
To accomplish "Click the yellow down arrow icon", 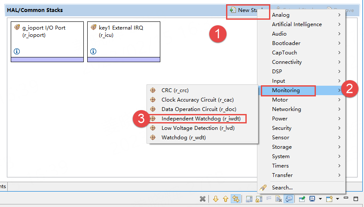I will click(x=216, y=199).
